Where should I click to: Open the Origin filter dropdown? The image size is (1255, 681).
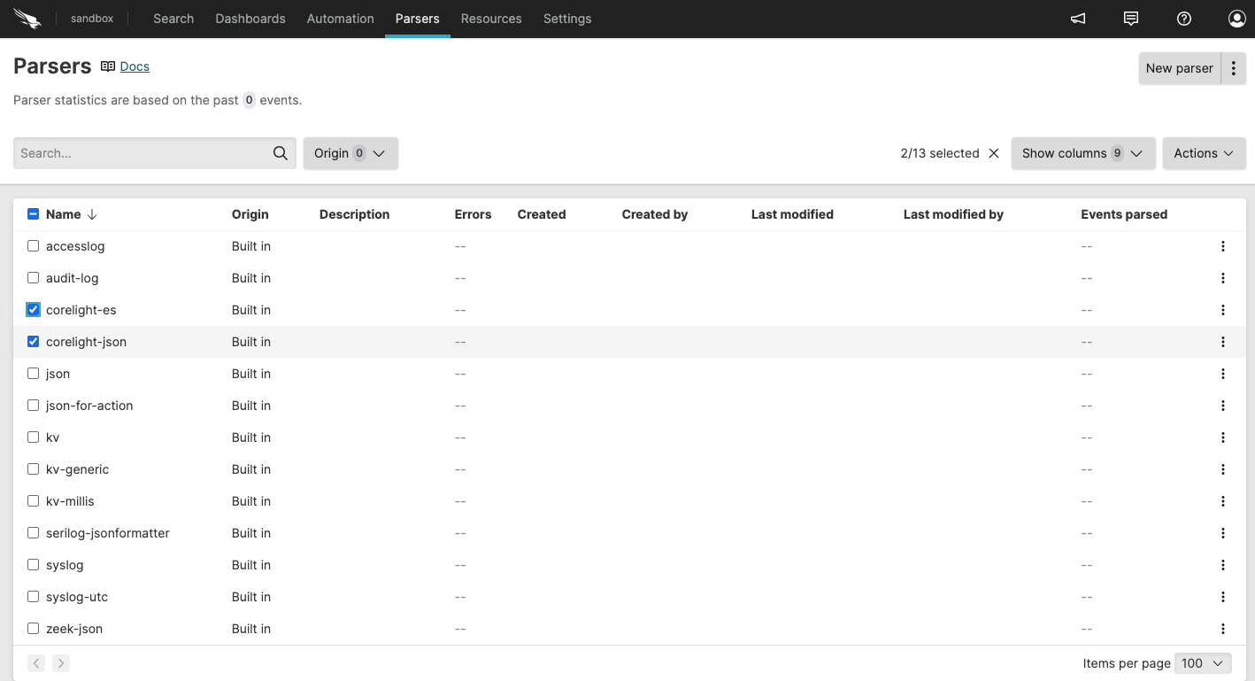coord(350,152)
